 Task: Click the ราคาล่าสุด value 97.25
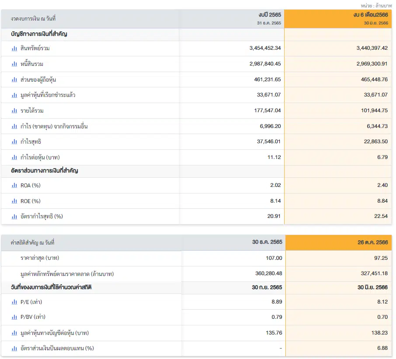point(381,258)
